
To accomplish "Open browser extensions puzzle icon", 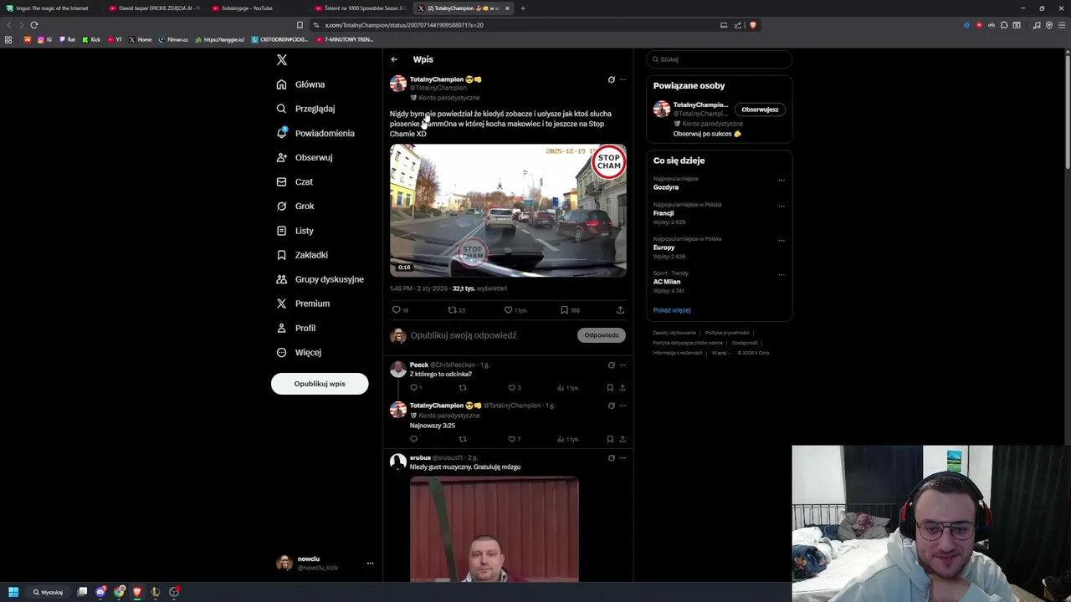I will [x=1004, y=25].
